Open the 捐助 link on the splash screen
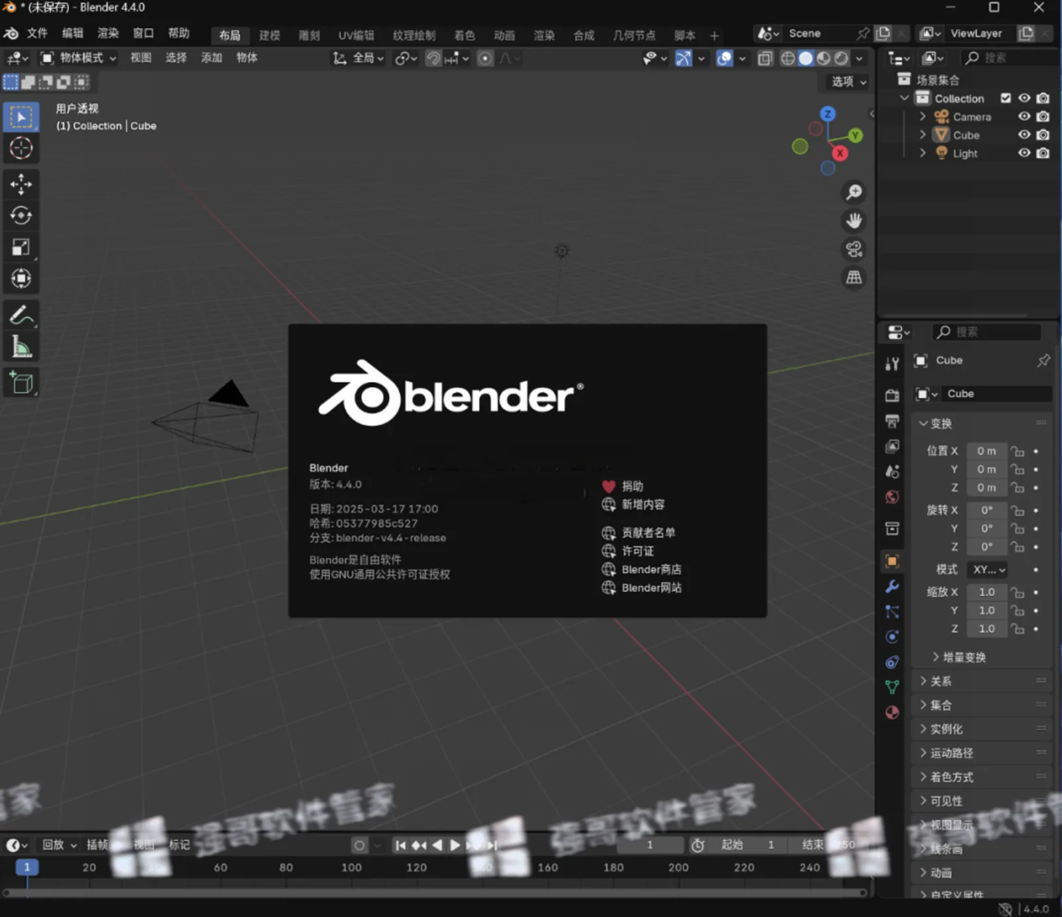The height and width of the screenshot is (917, 1062). (x=623, y=486)
